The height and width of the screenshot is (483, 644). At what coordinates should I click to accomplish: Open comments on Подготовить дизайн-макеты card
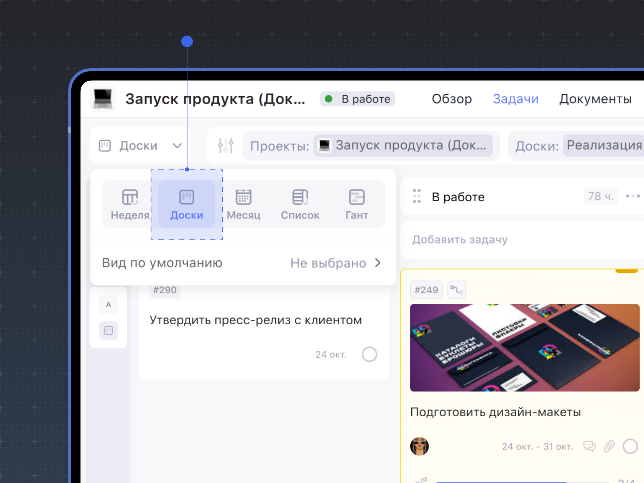(x=589, y=446)
